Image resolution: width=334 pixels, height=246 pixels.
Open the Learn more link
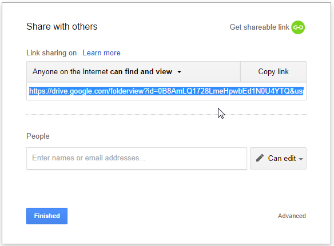click(x=101, y=53)
